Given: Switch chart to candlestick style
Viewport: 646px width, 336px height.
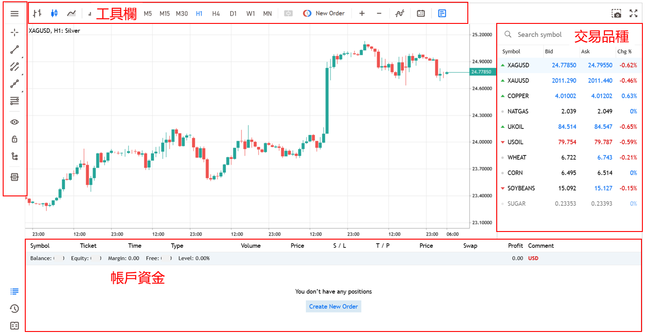Looking at the screenshot, I should pyautogui.click(x=54, y=14).
